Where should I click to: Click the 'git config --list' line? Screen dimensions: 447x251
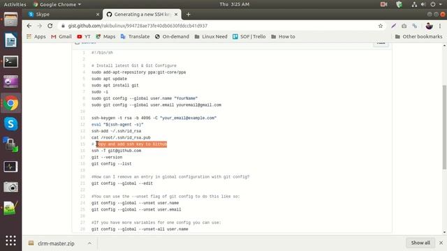tap(112, 164)
